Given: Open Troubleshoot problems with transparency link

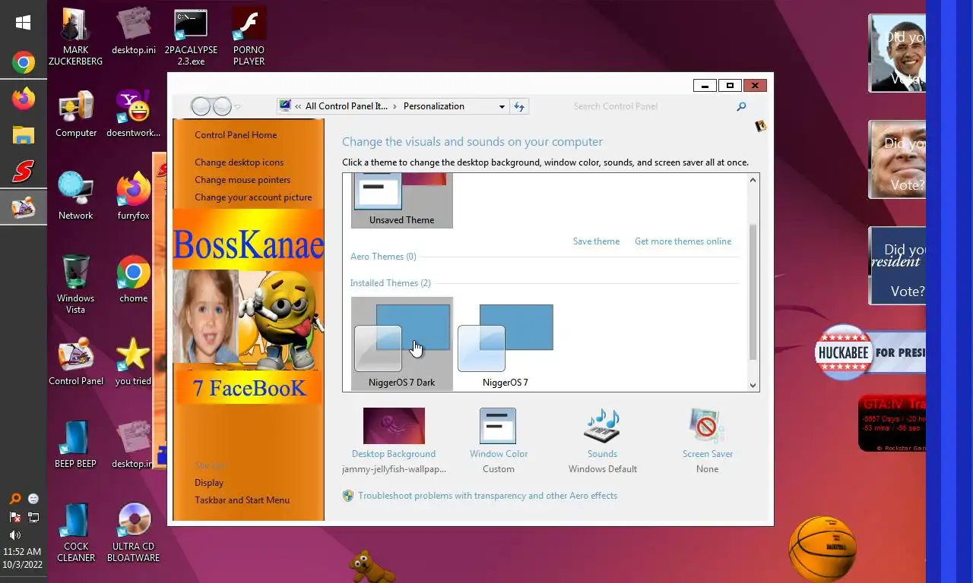Looking at the screenshot, I should click(487, 496).
